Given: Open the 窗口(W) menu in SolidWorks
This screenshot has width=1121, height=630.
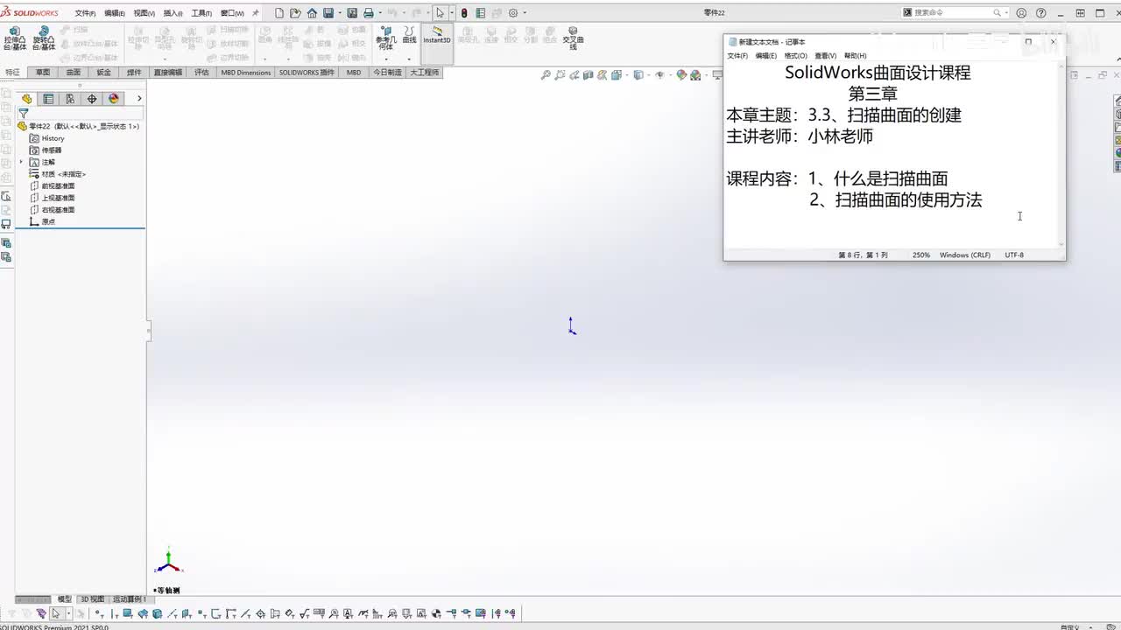Looking at the screenshot, I should pyautogui.click(x=232, y=13).
